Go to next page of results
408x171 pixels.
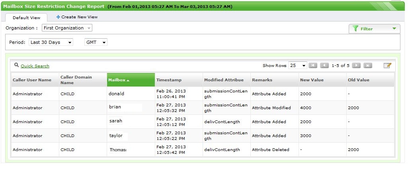pyautogui.click(x=356, y=65)
